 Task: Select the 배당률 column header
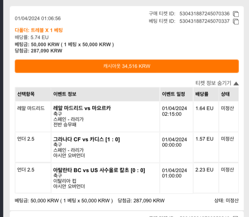coord(206,94)
